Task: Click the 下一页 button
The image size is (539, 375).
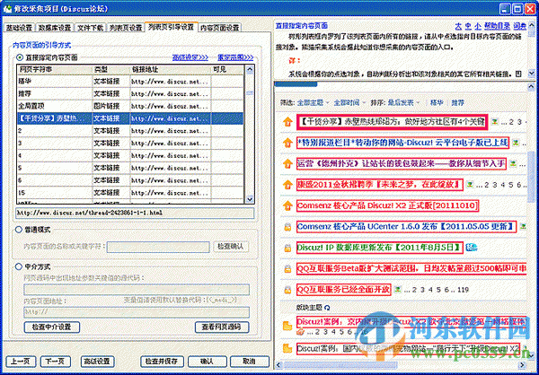Action: (x=56, y=362)
